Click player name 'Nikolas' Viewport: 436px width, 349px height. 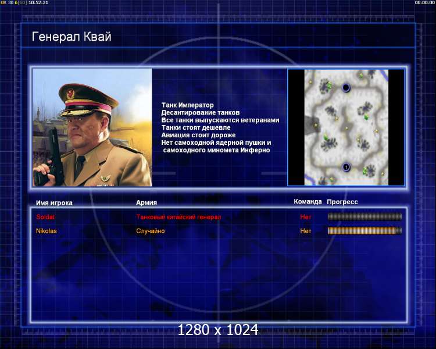tap(47, 231)
